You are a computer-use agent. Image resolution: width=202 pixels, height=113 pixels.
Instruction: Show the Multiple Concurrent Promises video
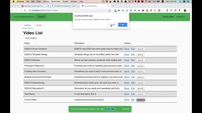tap(127, 77)
